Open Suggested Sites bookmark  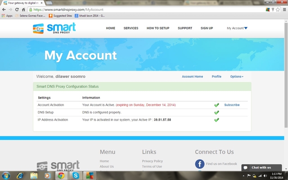(x=60, y=16)
